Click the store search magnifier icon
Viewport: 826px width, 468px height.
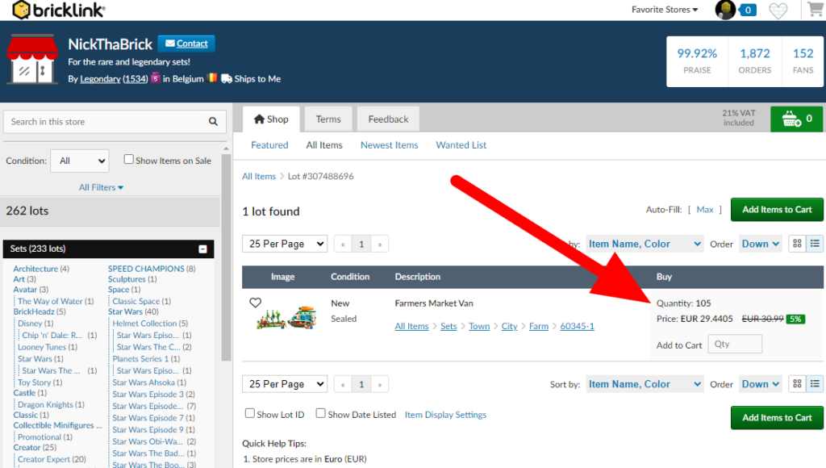coord(213,122)
